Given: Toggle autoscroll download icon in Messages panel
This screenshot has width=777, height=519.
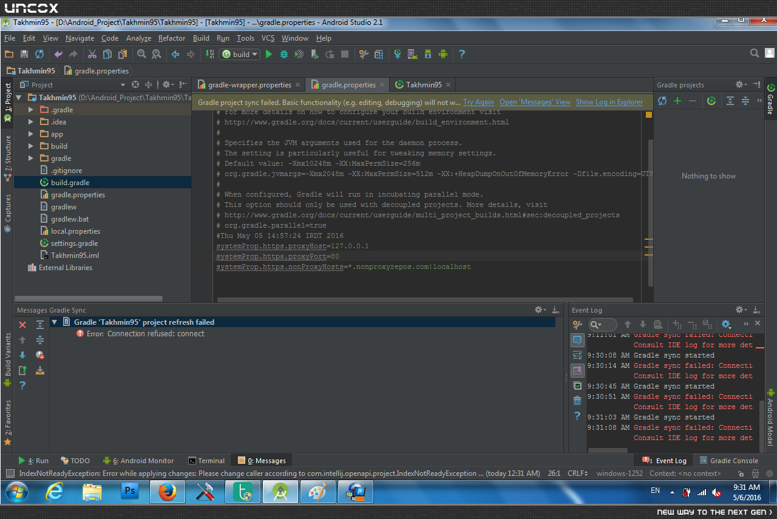Looking at the screenshot, I should pos(40,370).
